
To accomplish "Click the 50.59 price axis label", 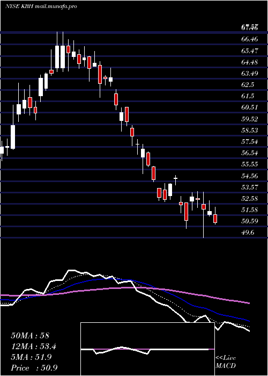I will (250, 221).
